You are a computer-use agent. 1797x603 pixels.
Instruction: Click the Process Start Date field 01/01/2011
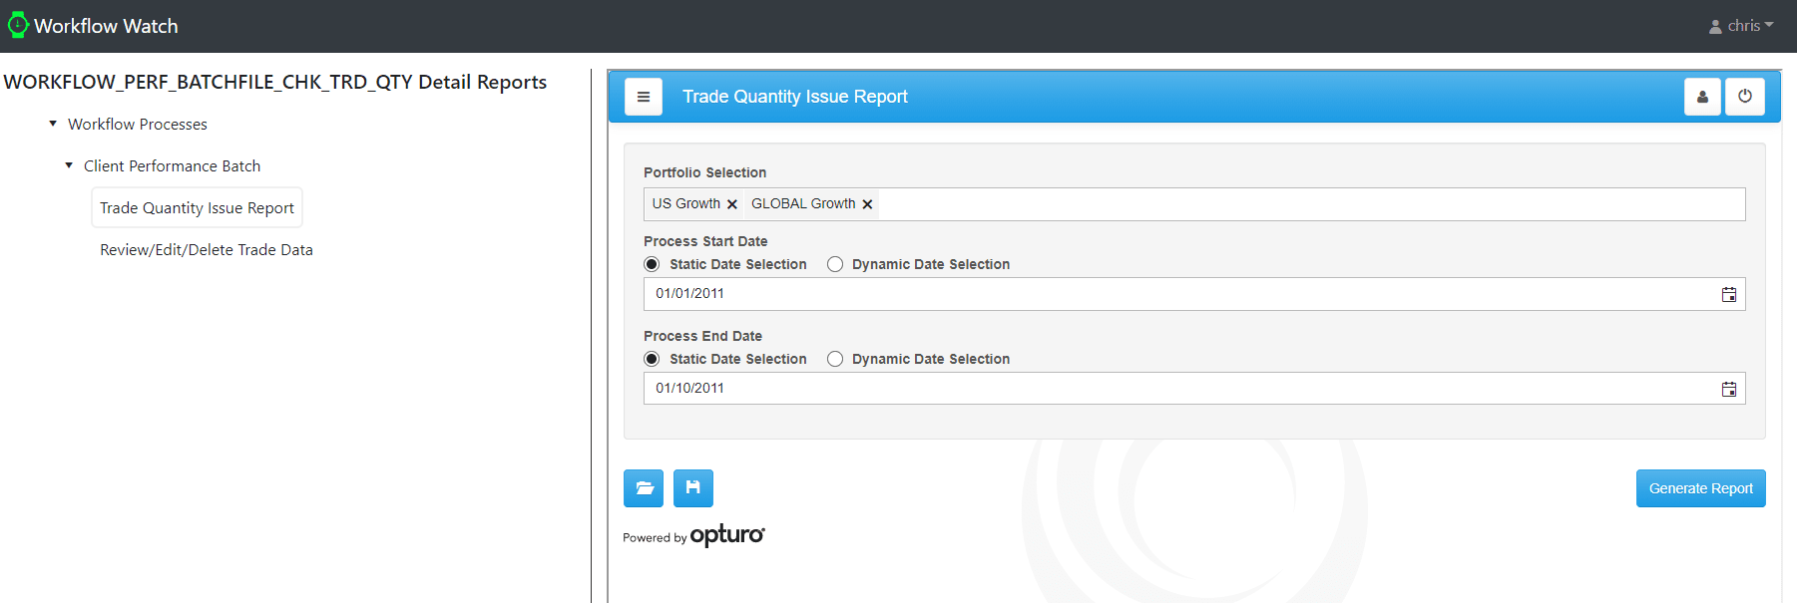(1194, 294)
